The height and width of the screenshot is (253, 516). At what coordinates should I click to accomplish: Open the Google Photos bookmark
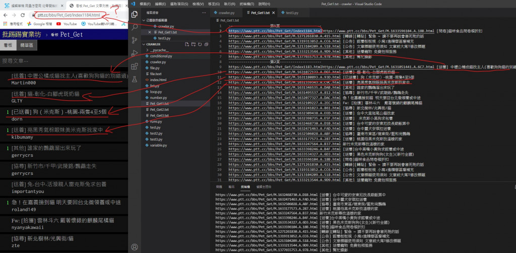click(x=39, y=24)
